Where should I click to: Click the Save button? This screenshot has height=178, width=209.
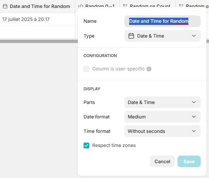(189, 161)
